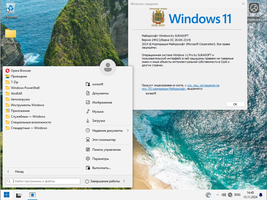Select Параметры in the start menu
Image resolution: width=267 pixels, height=200 pixels.
tap(100, 159)
